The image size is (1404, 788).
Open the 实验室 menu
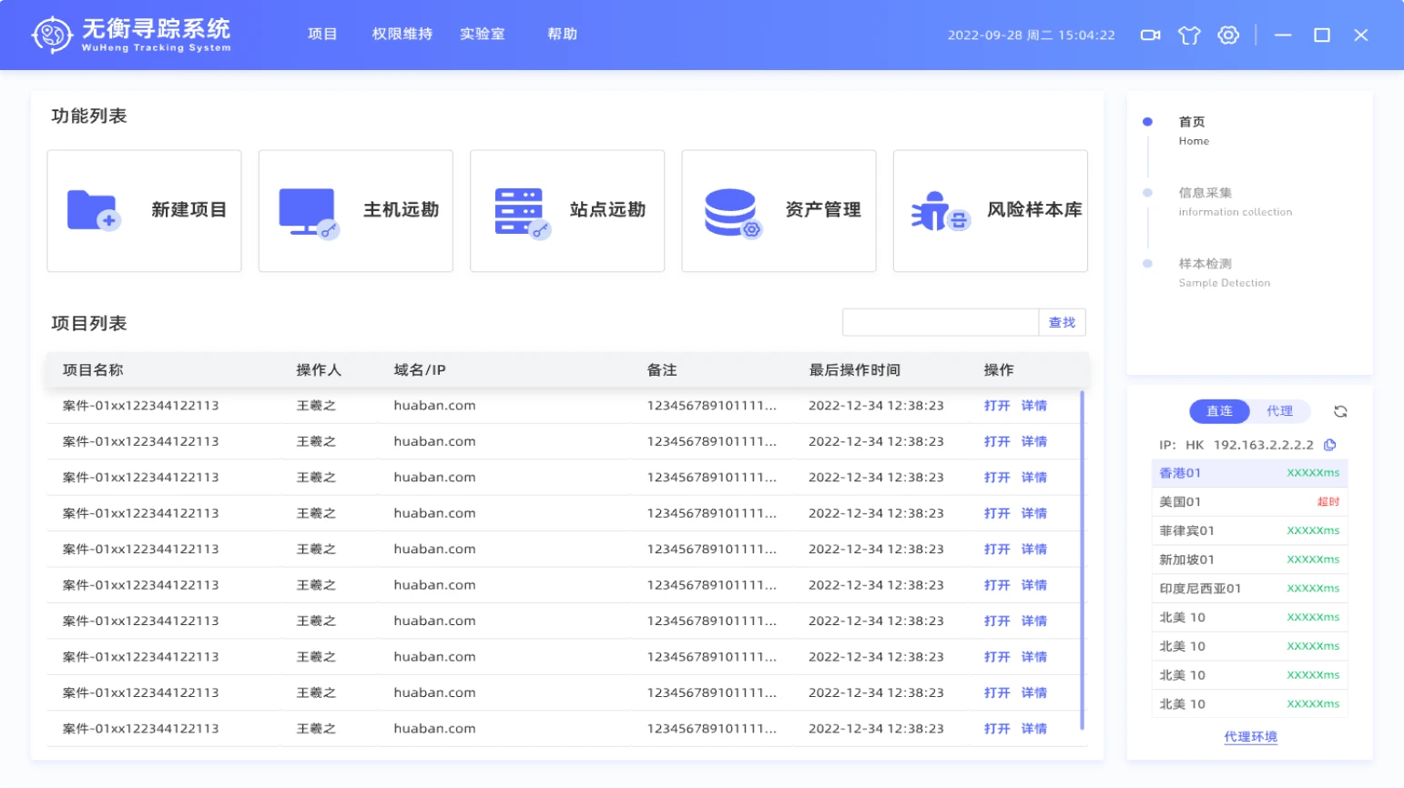482,34
